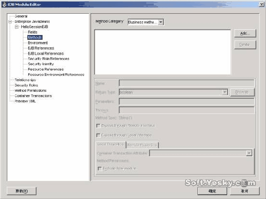This screenshot has width=266, height=199.
Task: Open Resource References tree item
Action: tap(46, 70)
